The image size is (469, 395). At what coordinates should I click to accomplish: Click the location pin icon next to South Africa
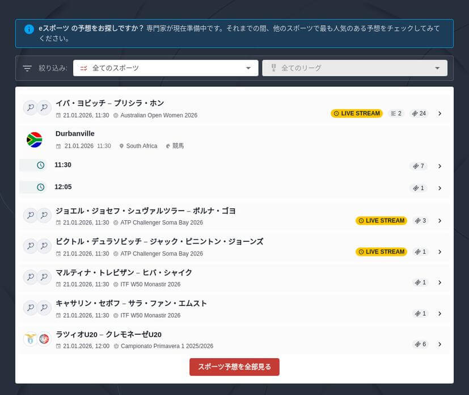(121, 146)
